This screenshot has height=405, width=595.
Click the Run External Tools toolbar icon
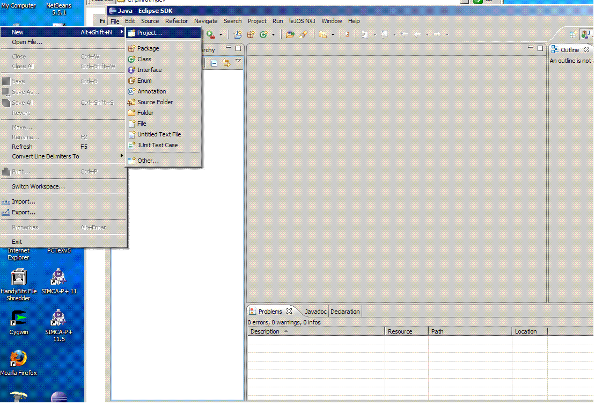[211, 34]
